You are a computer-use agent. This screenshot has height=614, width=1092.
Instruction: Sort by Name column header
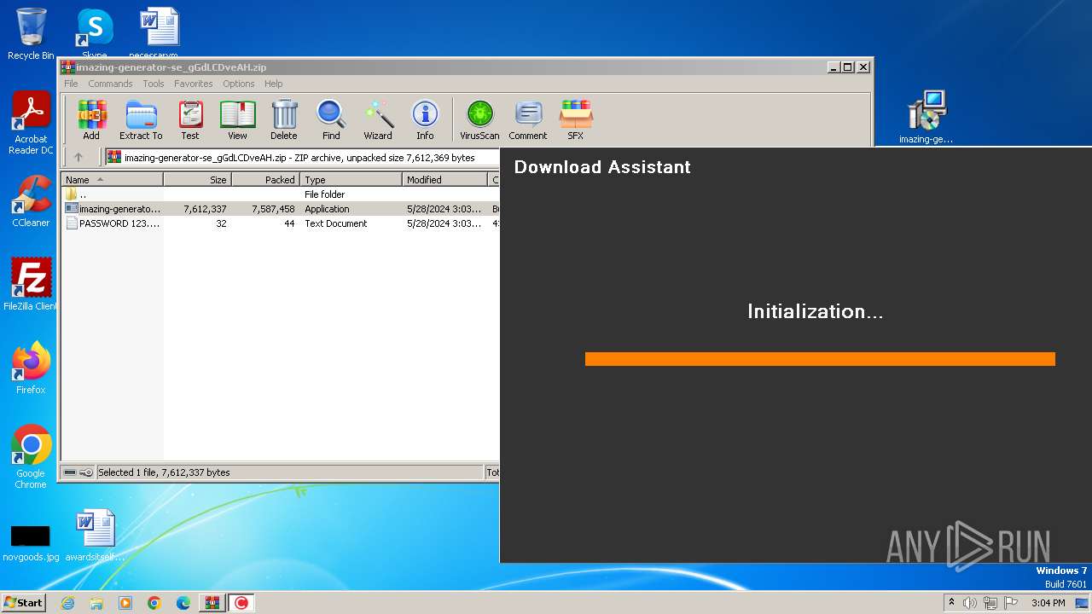pos(112,180)
